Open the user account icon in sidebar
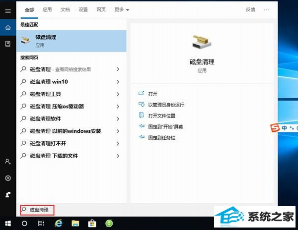Screen dimensions: 298x230 [8, 162]
